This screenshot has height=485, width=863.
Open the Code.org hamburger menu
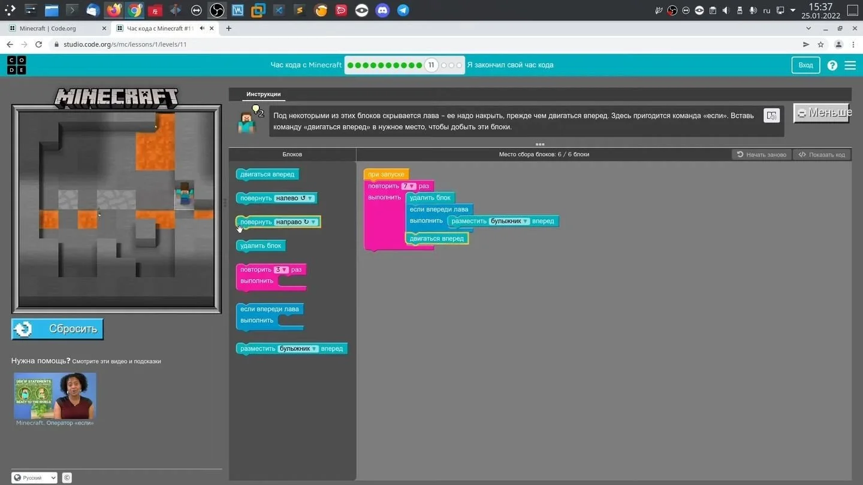(850, 65)
